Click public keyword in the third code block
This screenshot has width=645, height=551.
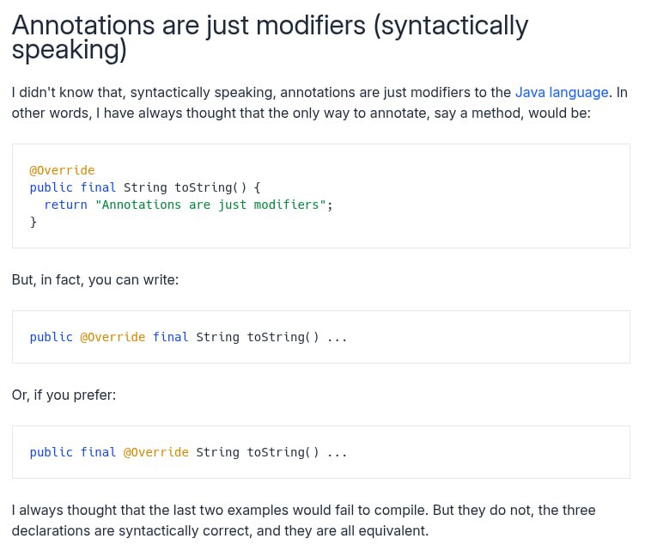coord(51,452)
